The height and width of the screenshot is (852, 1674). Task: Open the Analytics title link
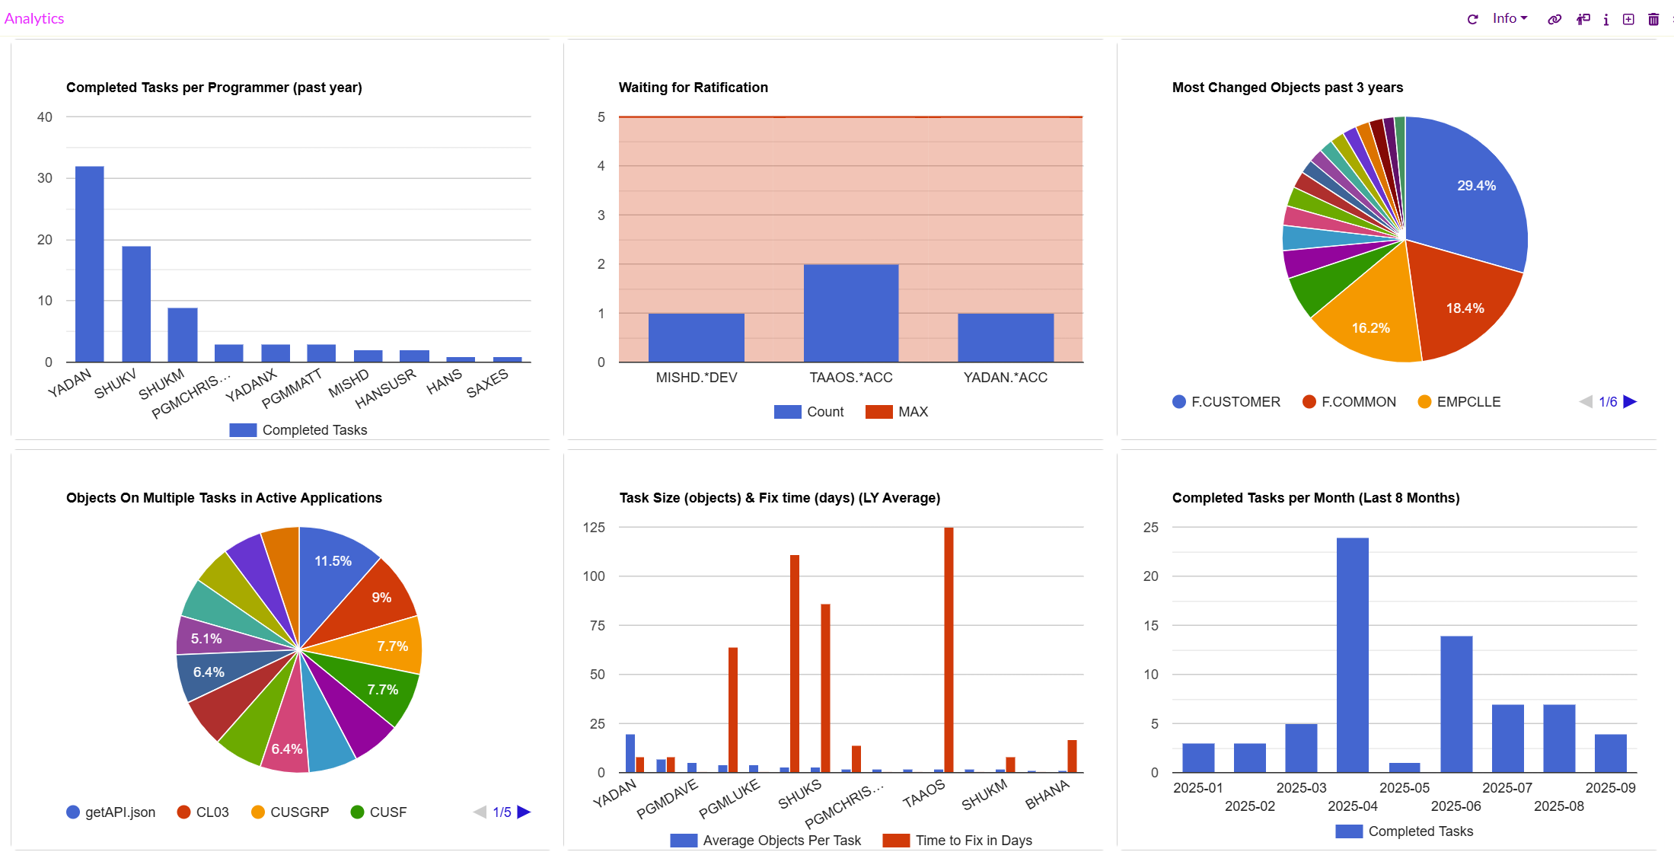(x=34, y=18)
